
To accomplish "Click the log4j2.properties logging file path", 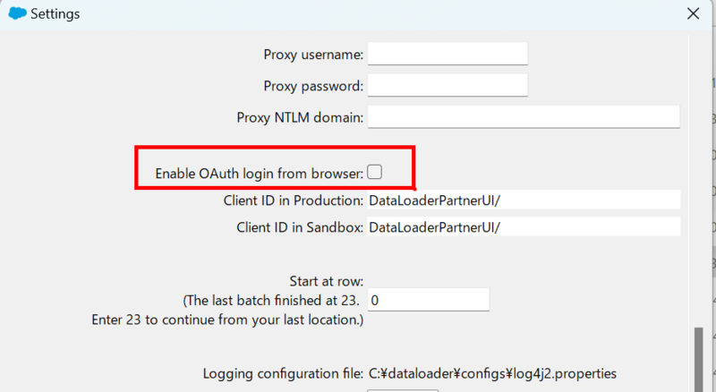I will pyautogui.click(x=492, y=372).
